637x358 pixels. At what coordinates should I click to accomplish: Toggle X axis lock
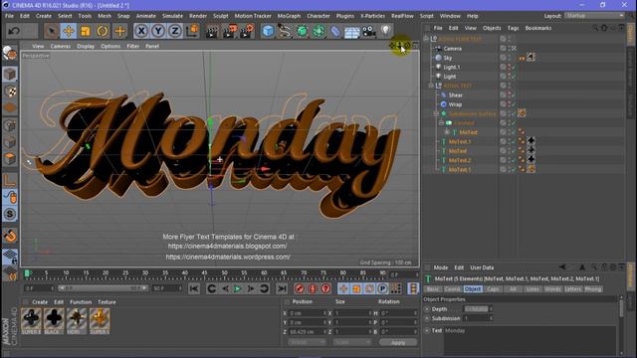[x=141, y=31]
